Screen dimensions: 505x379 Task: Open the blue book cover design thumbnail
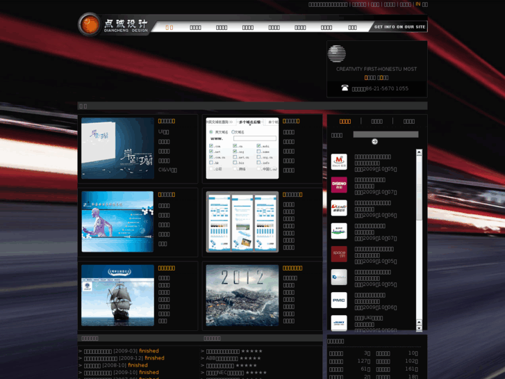click(117, 148)
